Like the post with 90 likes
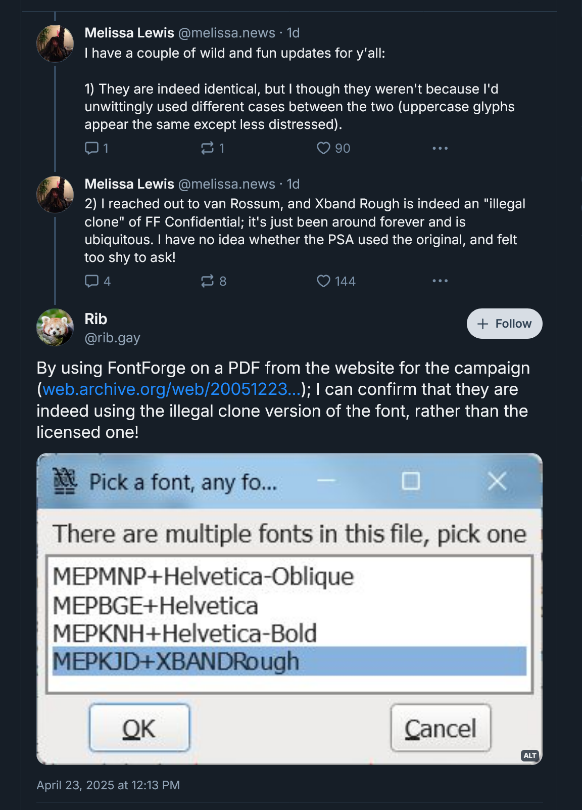The height and width of the screenshot is (810, 582). pyautogui.click(x=323, y=148)
